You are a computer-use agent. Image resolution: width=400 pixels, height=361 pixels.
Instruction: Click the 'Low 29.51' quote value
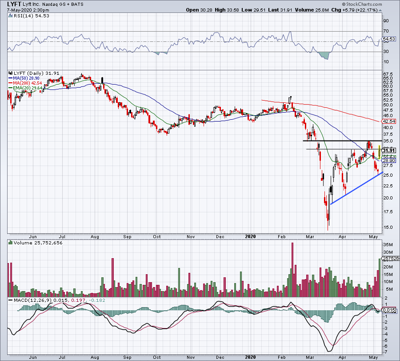point(254,10)
